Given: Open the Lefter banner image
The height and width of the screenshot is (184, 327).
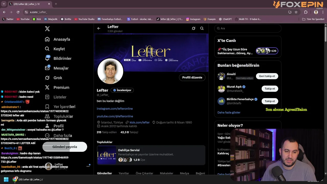Looking at the screenshot, I should coord(151,52).
